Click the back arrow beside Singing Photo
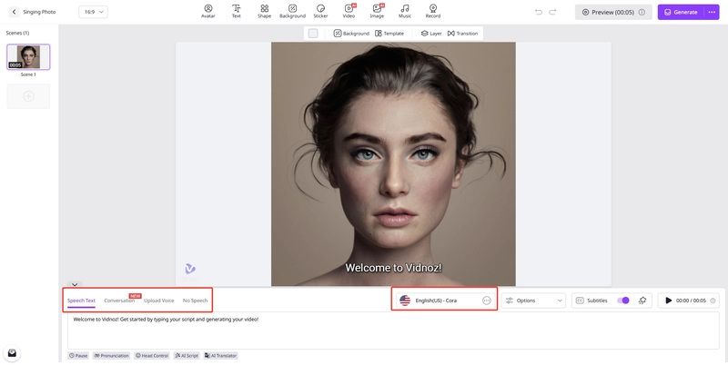Image resolution: width=728 pixels, height=365 pixels. tap(14, 12)
